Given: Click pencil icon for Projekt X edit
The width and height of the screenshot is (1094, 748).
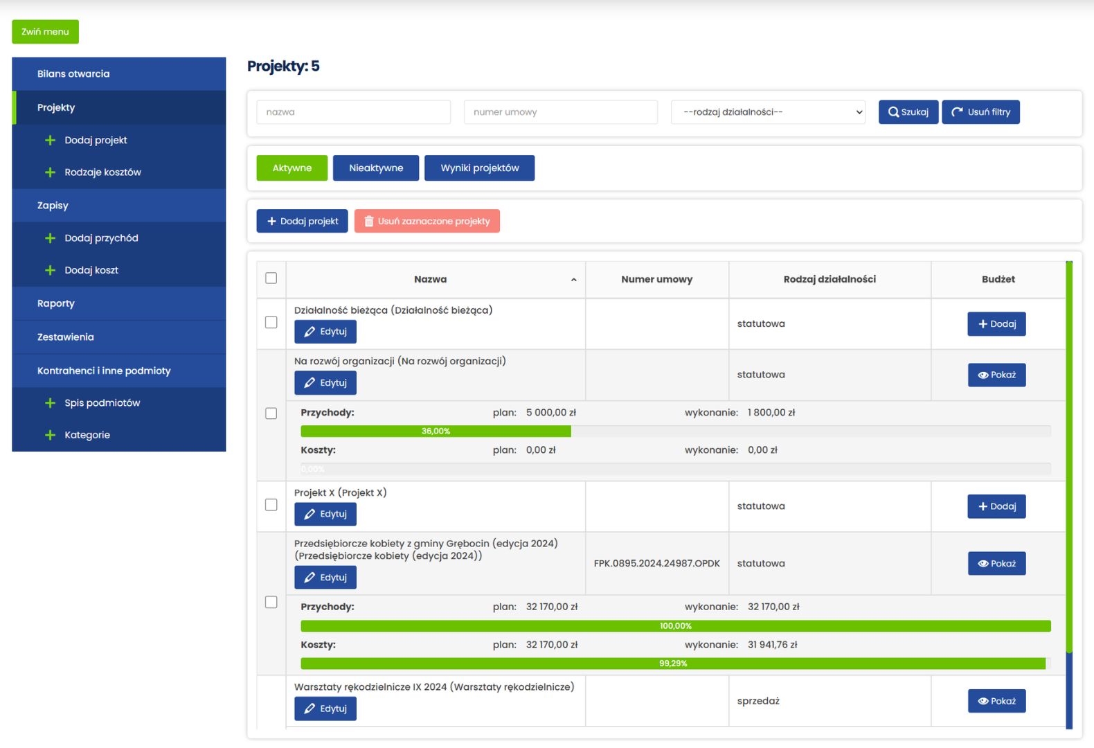Looking at the screenshot, I should click(x=310, y=515).
